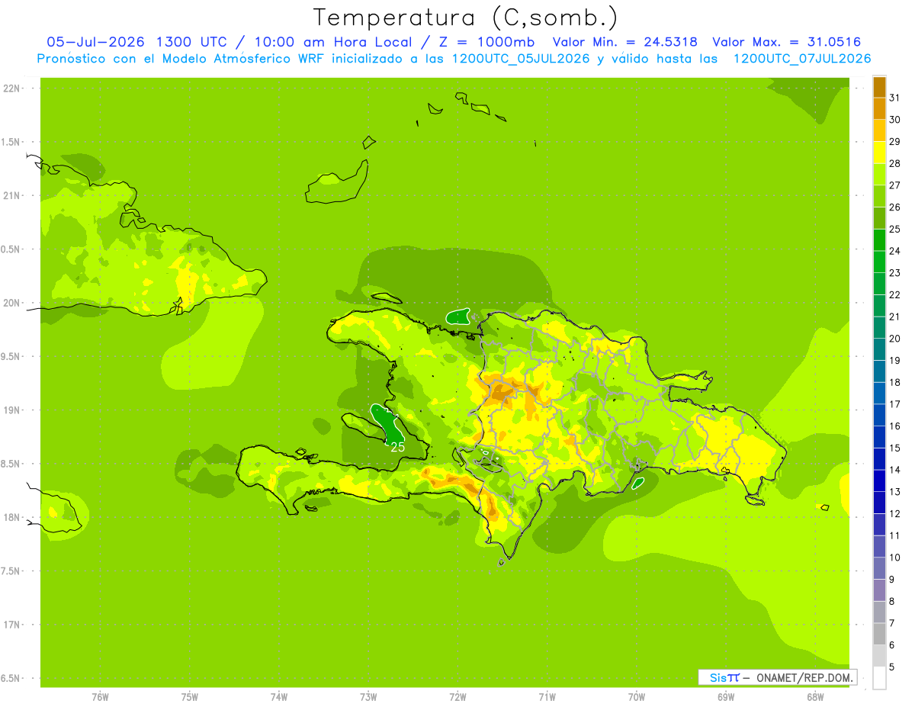Select the '68W' longitude label
The height and width of the screenshot is (707, 915).
click(x=815, y=698)
